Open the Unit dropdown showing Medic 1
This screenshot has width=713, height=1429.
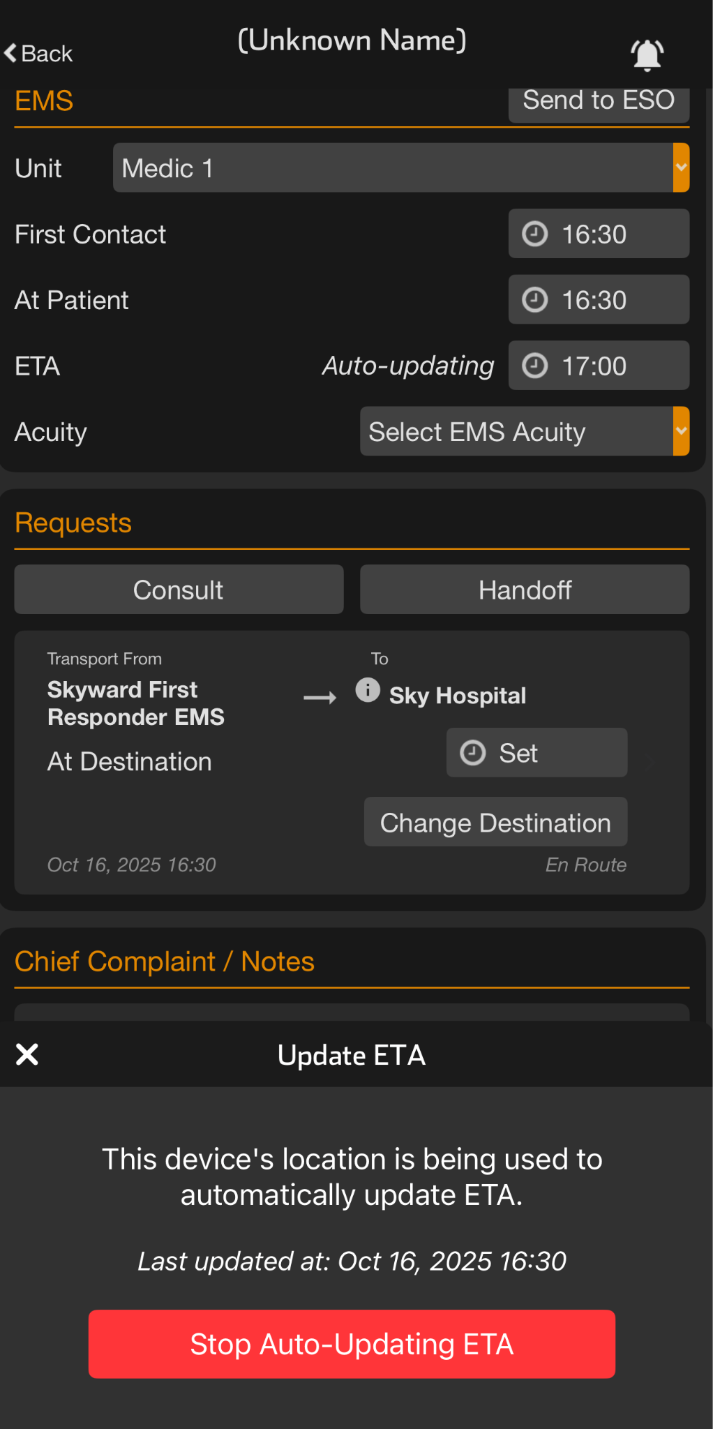coord(392,168)
